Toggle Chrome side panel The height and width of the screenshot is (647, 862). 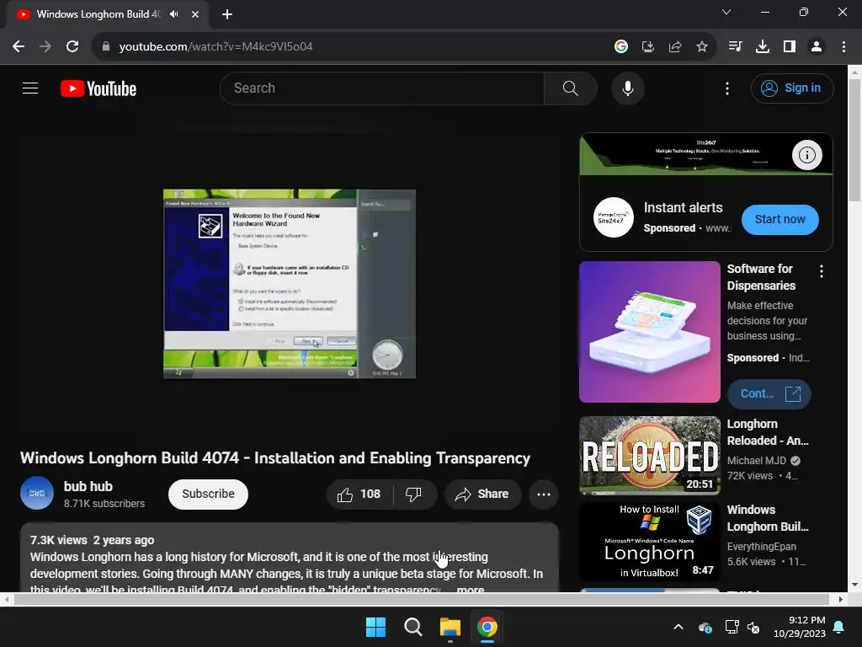pyautogui.click(x=790, y=47)
